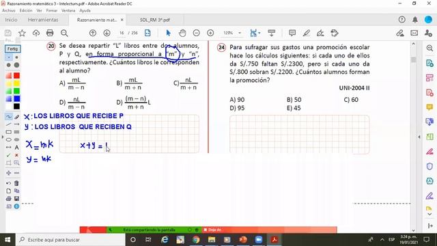Go to previous page with up arrow
The image size is (437, 246).
(x=93, y=33)
